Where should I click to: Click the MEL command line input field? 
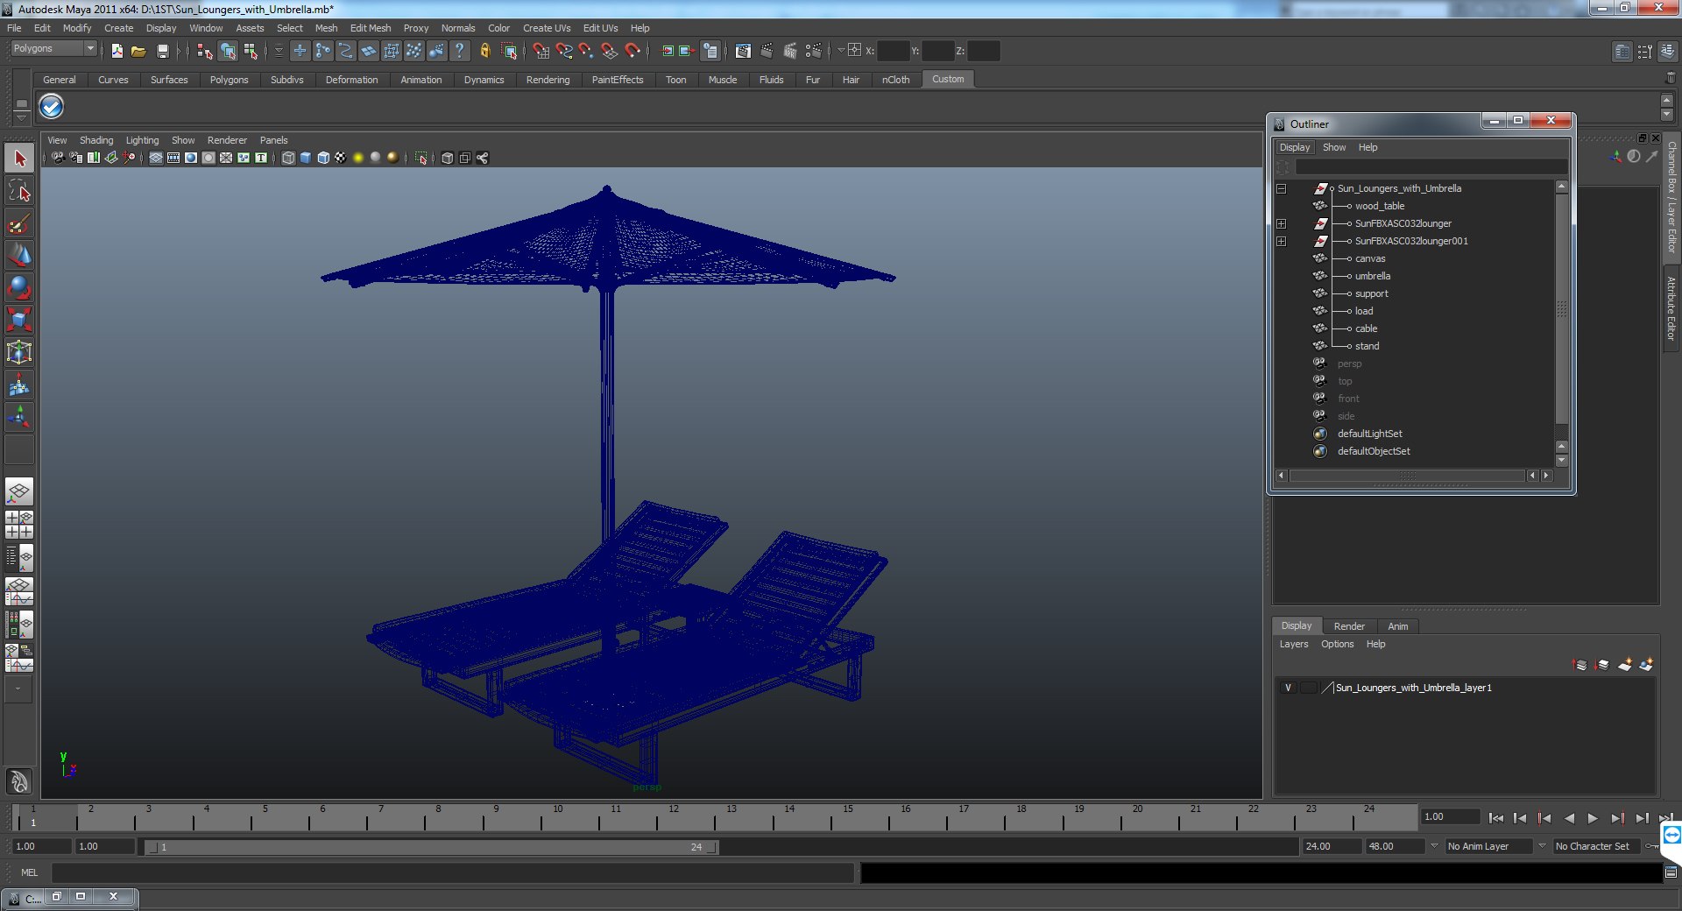coord(453,872)
